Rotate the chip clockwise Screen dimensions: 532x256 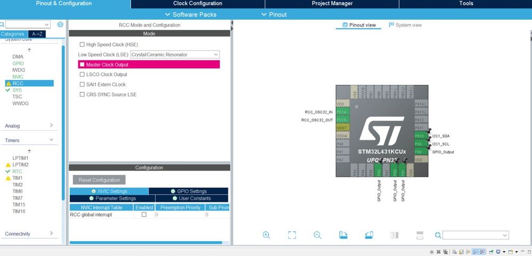[343, 235]
